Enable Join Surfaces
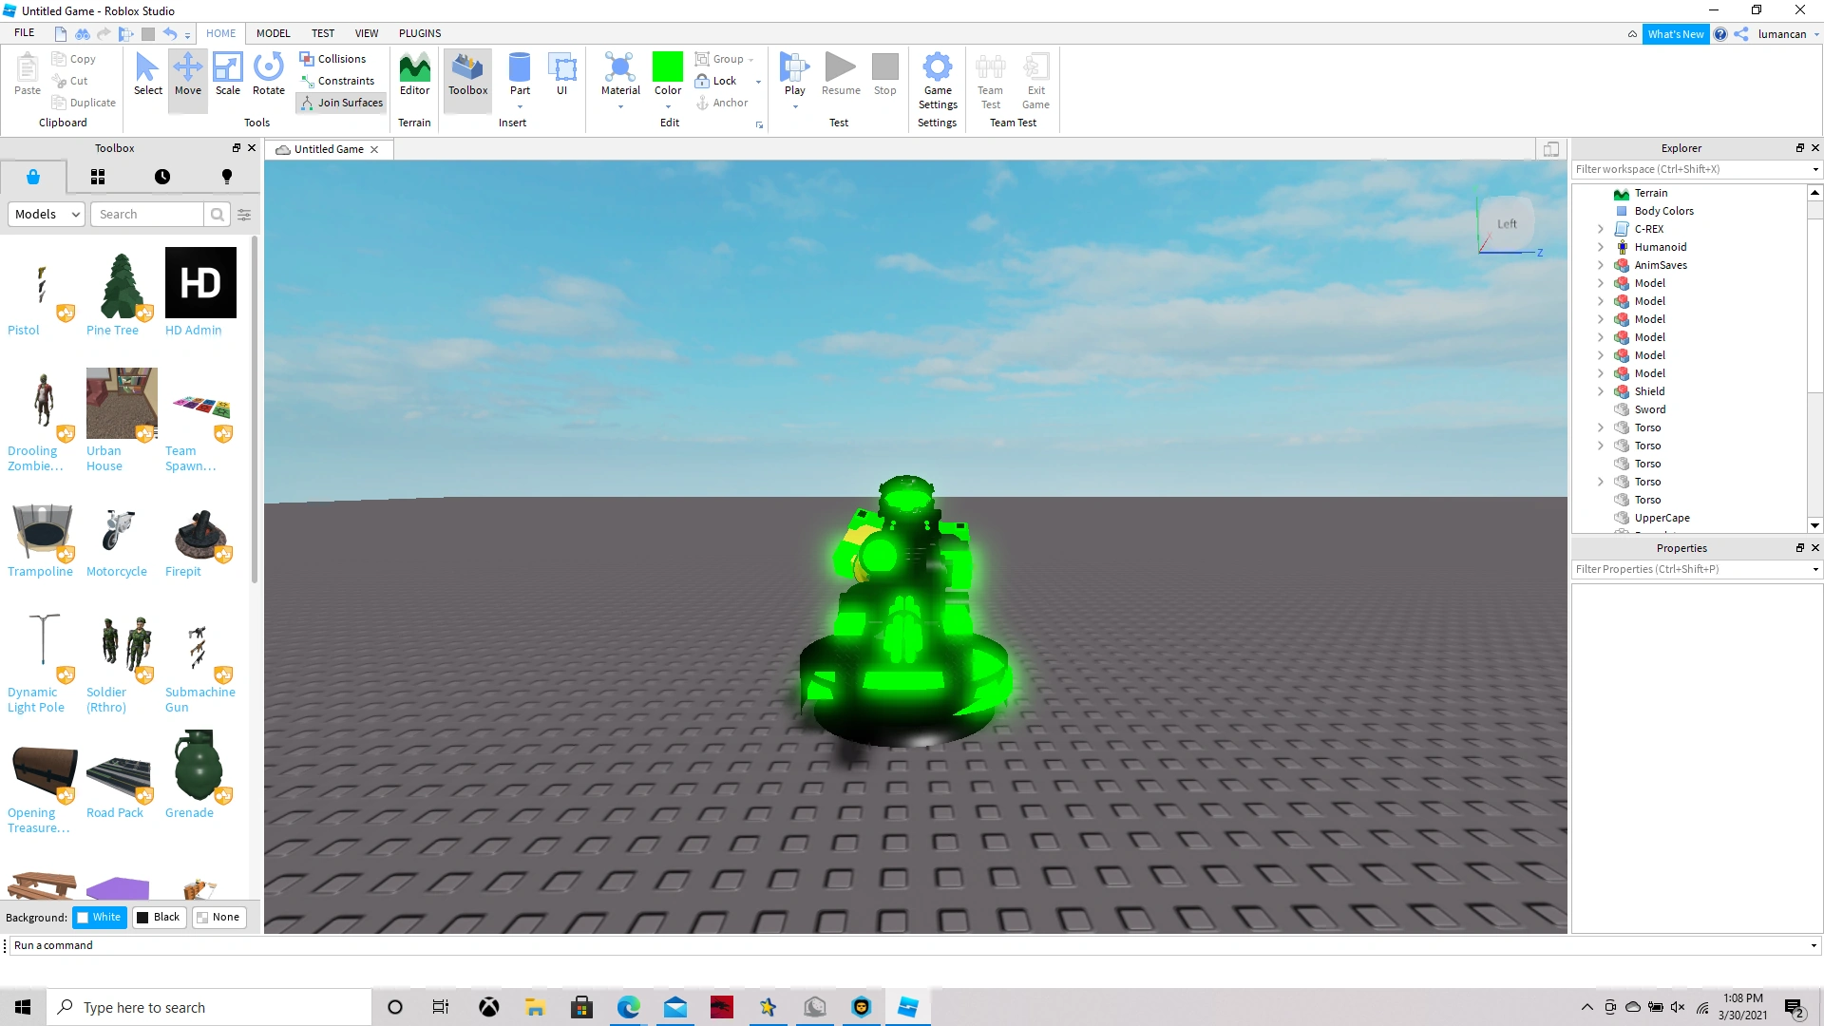The height and width of the screenshot is (1026, 1824). coord(340,103)
